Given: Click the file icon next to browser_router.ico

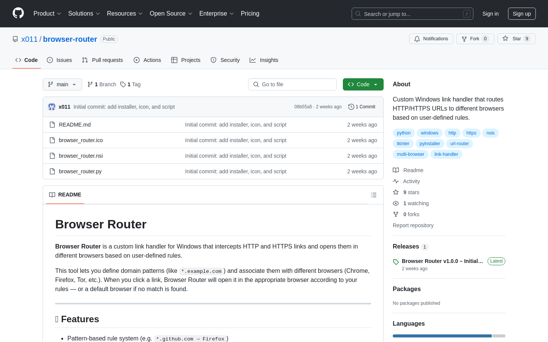Looking at the screenshot, I should (x=53, y=140).
